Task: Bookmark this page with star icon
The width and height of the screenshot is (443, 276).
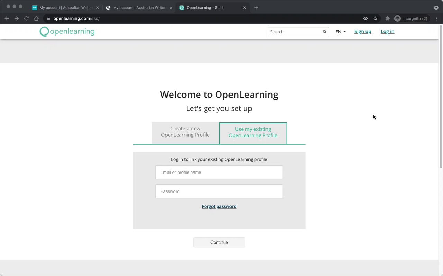Action: point(375,18)
